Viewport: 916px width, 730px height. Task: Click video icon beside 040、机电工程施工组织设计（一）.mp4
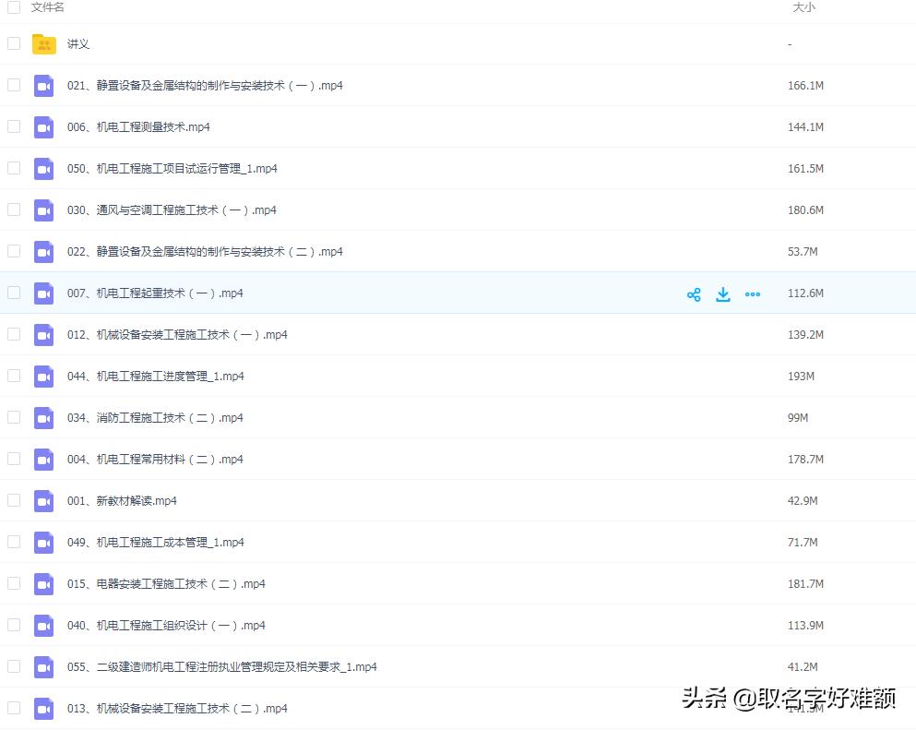pos(43,625)
